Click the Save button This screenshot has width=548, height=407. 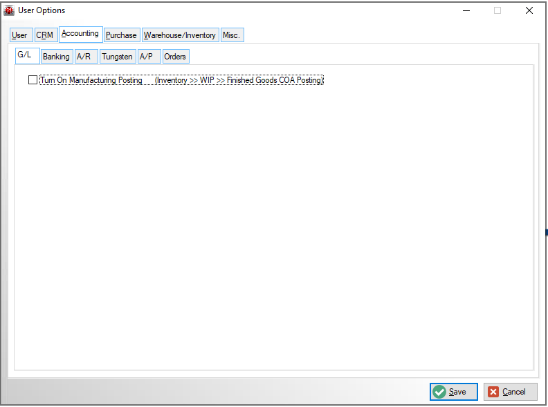click(x=454, y=392)
